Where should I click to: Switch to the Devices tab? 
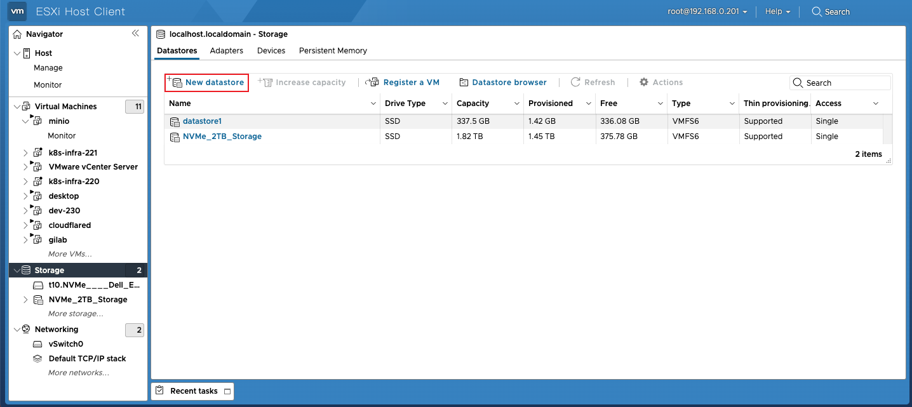(271, 51)
